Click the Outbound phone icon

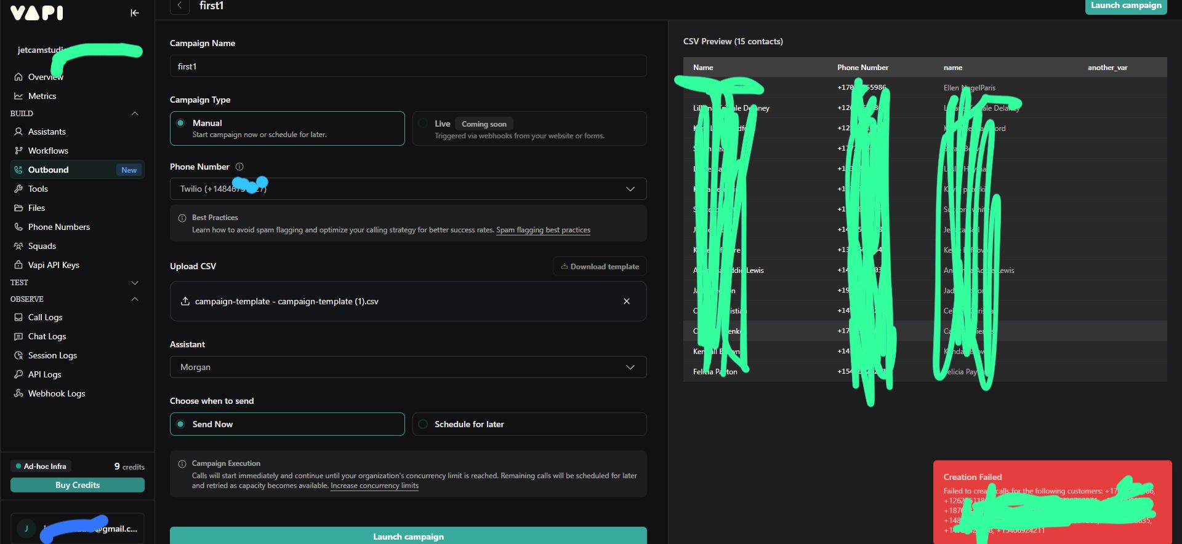(18, 170)
